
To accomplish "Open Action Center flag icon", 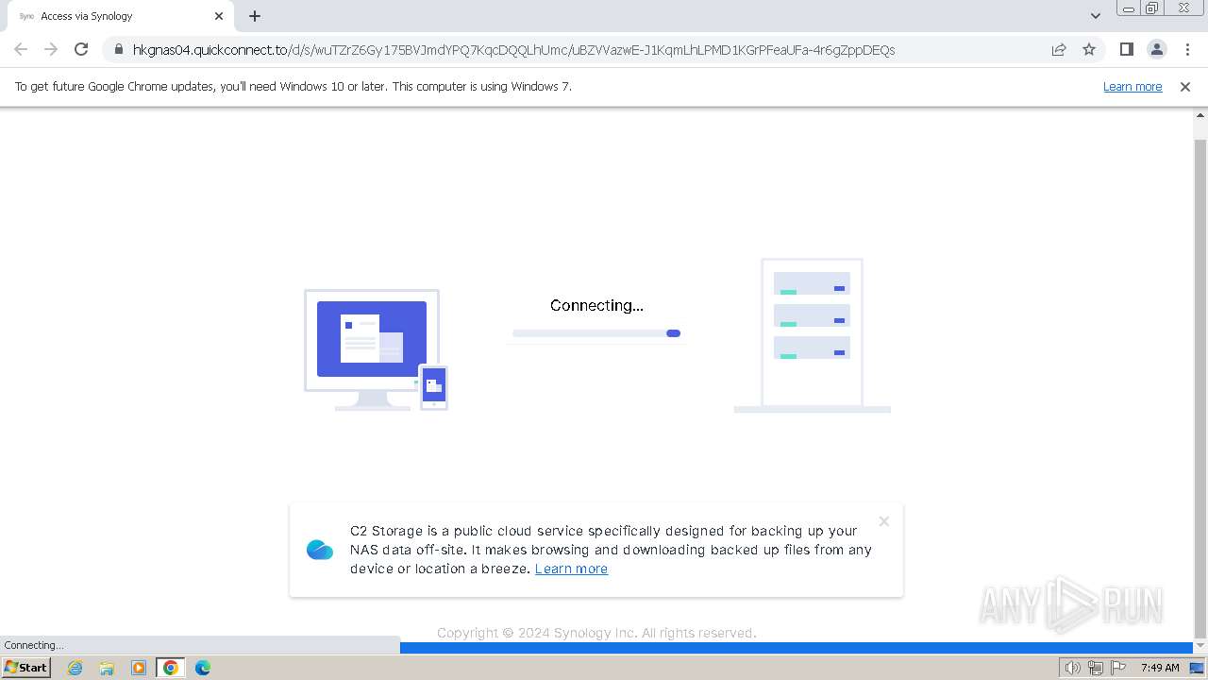I will (x=1116, y=668).
